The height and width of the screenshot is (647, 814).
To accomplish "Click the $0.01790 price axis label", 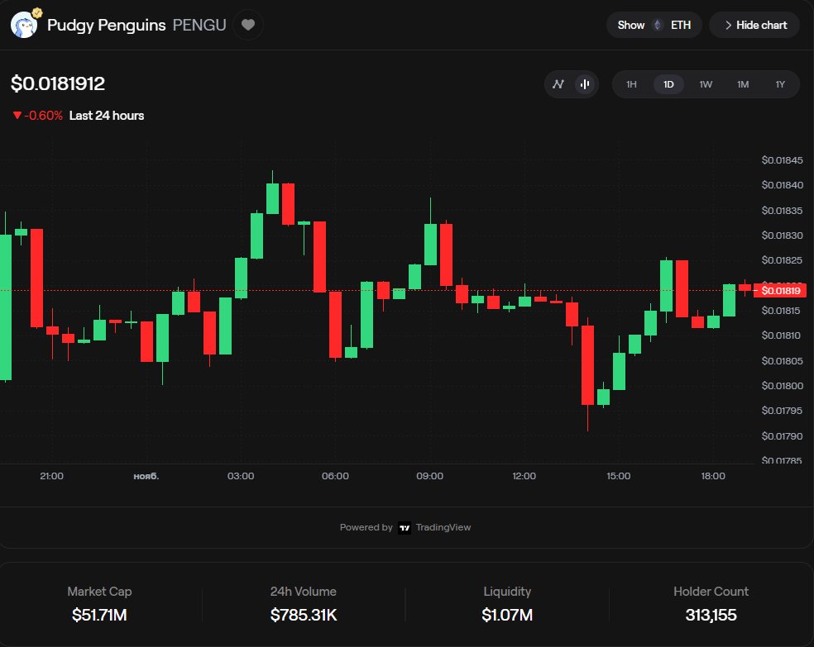I will click(783, 436).
